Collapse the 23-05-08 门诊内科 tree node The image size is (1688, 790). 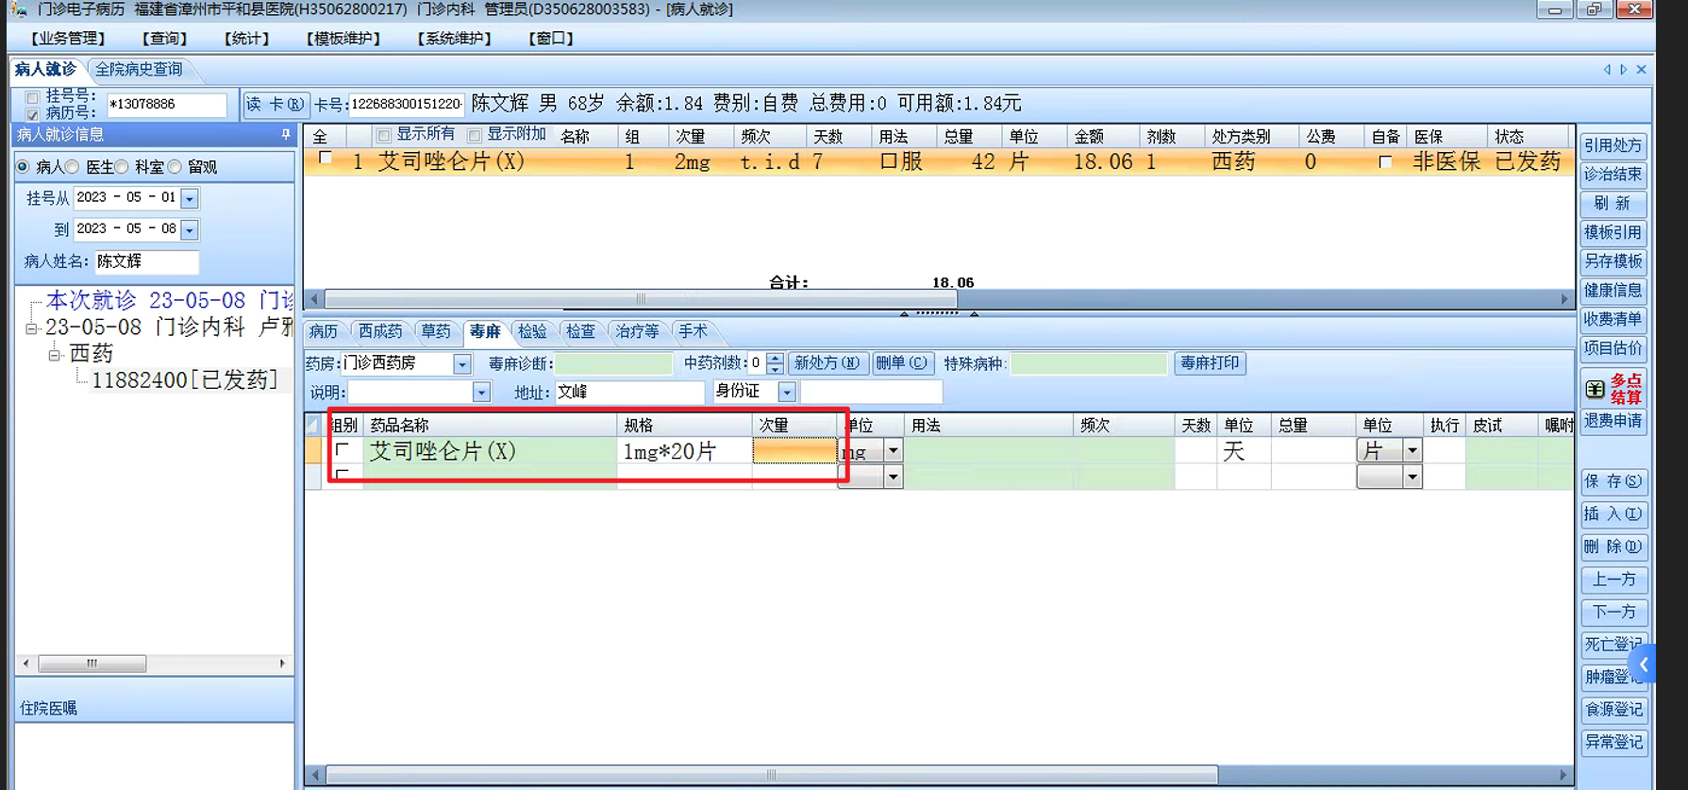click(x=32, y=328)
